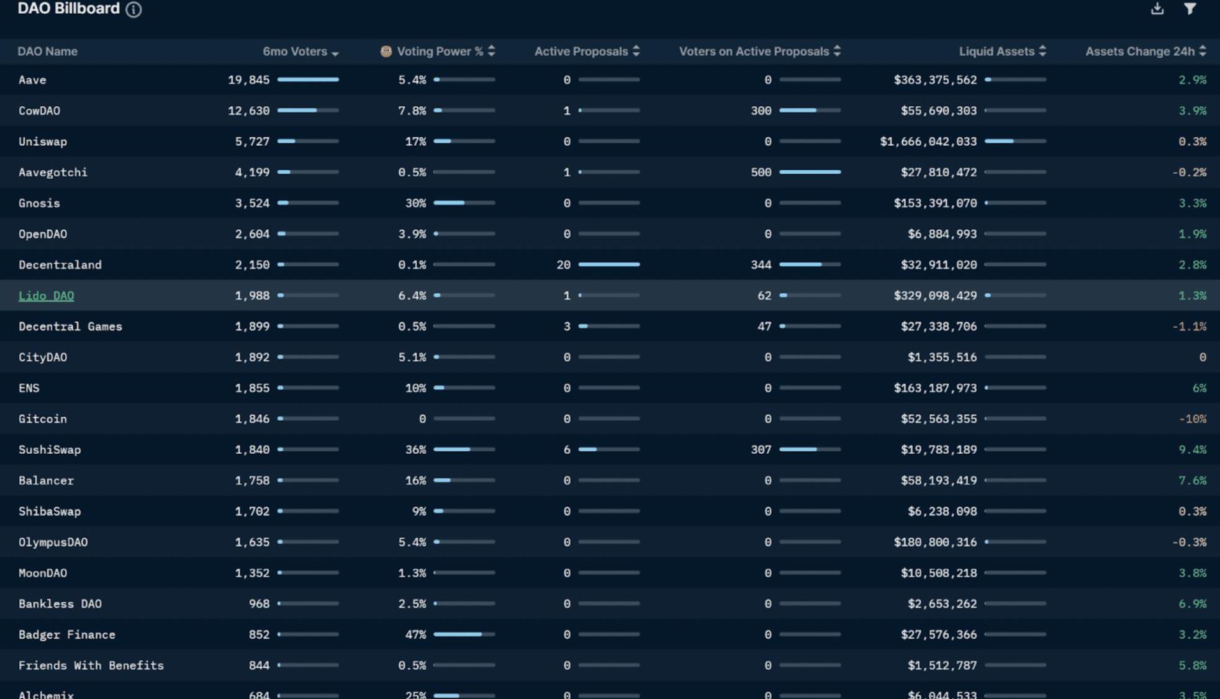Select the Gnosis row name
This screenshot has width=1220, height=699.
39,203
